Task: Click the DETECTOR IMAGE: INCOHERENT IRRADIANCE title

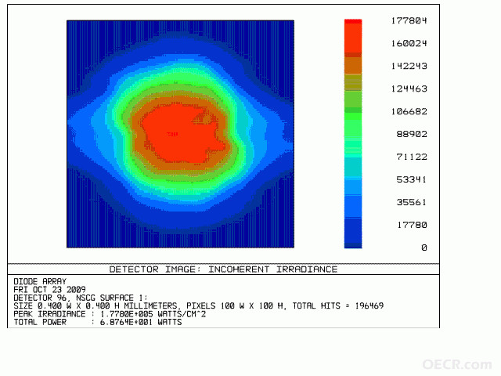Action: point(223,269)
